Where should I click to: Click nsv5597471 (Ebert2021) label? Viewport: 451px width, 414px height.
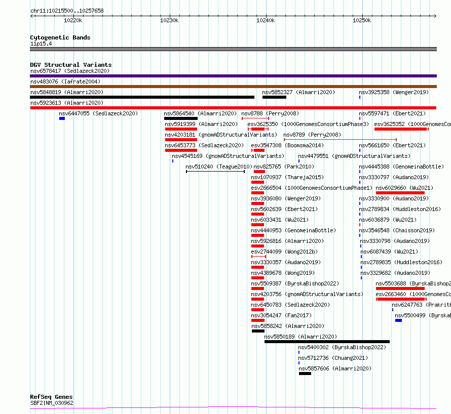pyautogui.click(x=392, y=113)
